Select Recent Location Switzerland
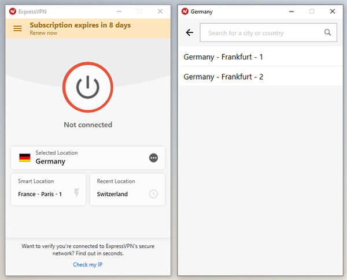Screen dimensions: 347x280 pos(127,189)
